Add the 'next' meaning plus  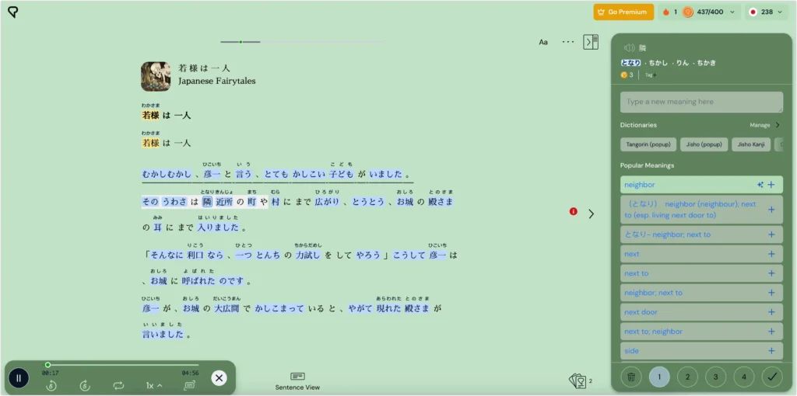(x=771, y=254)
